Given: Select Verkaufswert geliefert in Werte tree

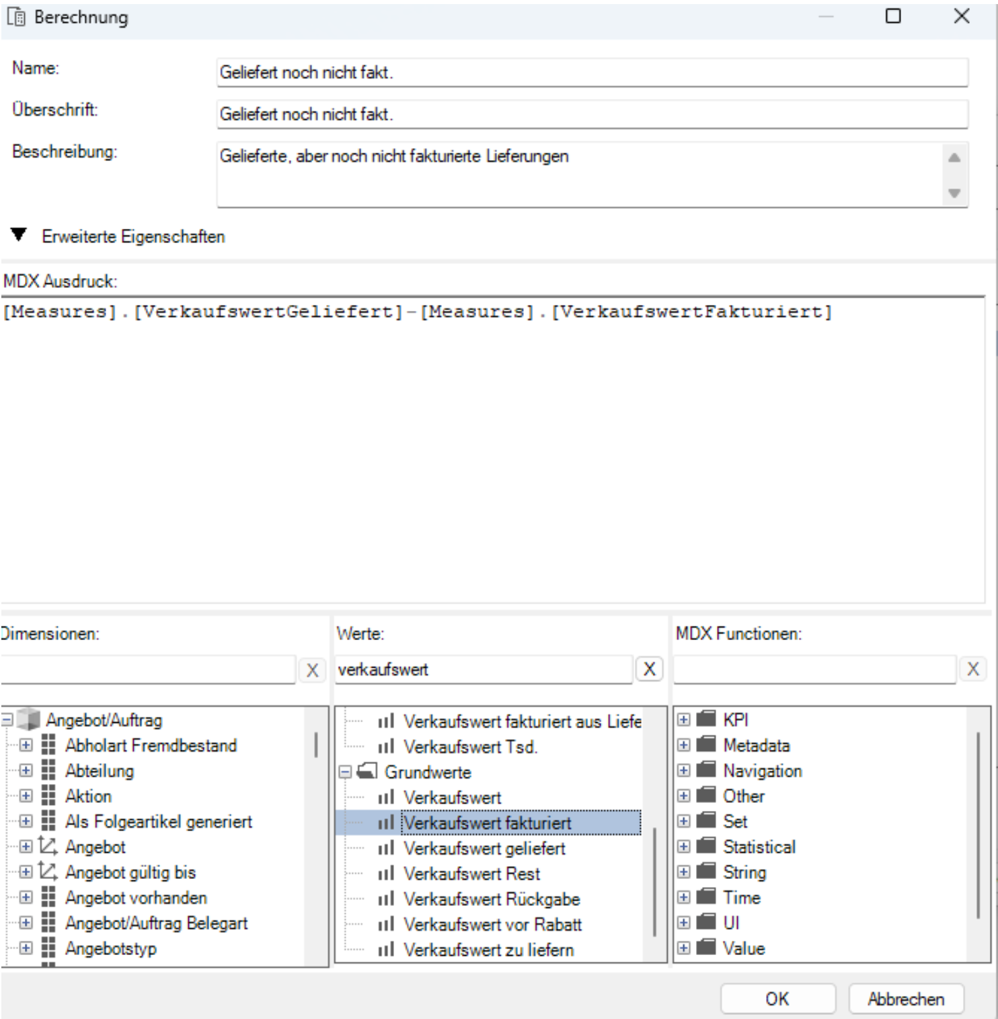Looking at the screenshot, I should (484, 849).
